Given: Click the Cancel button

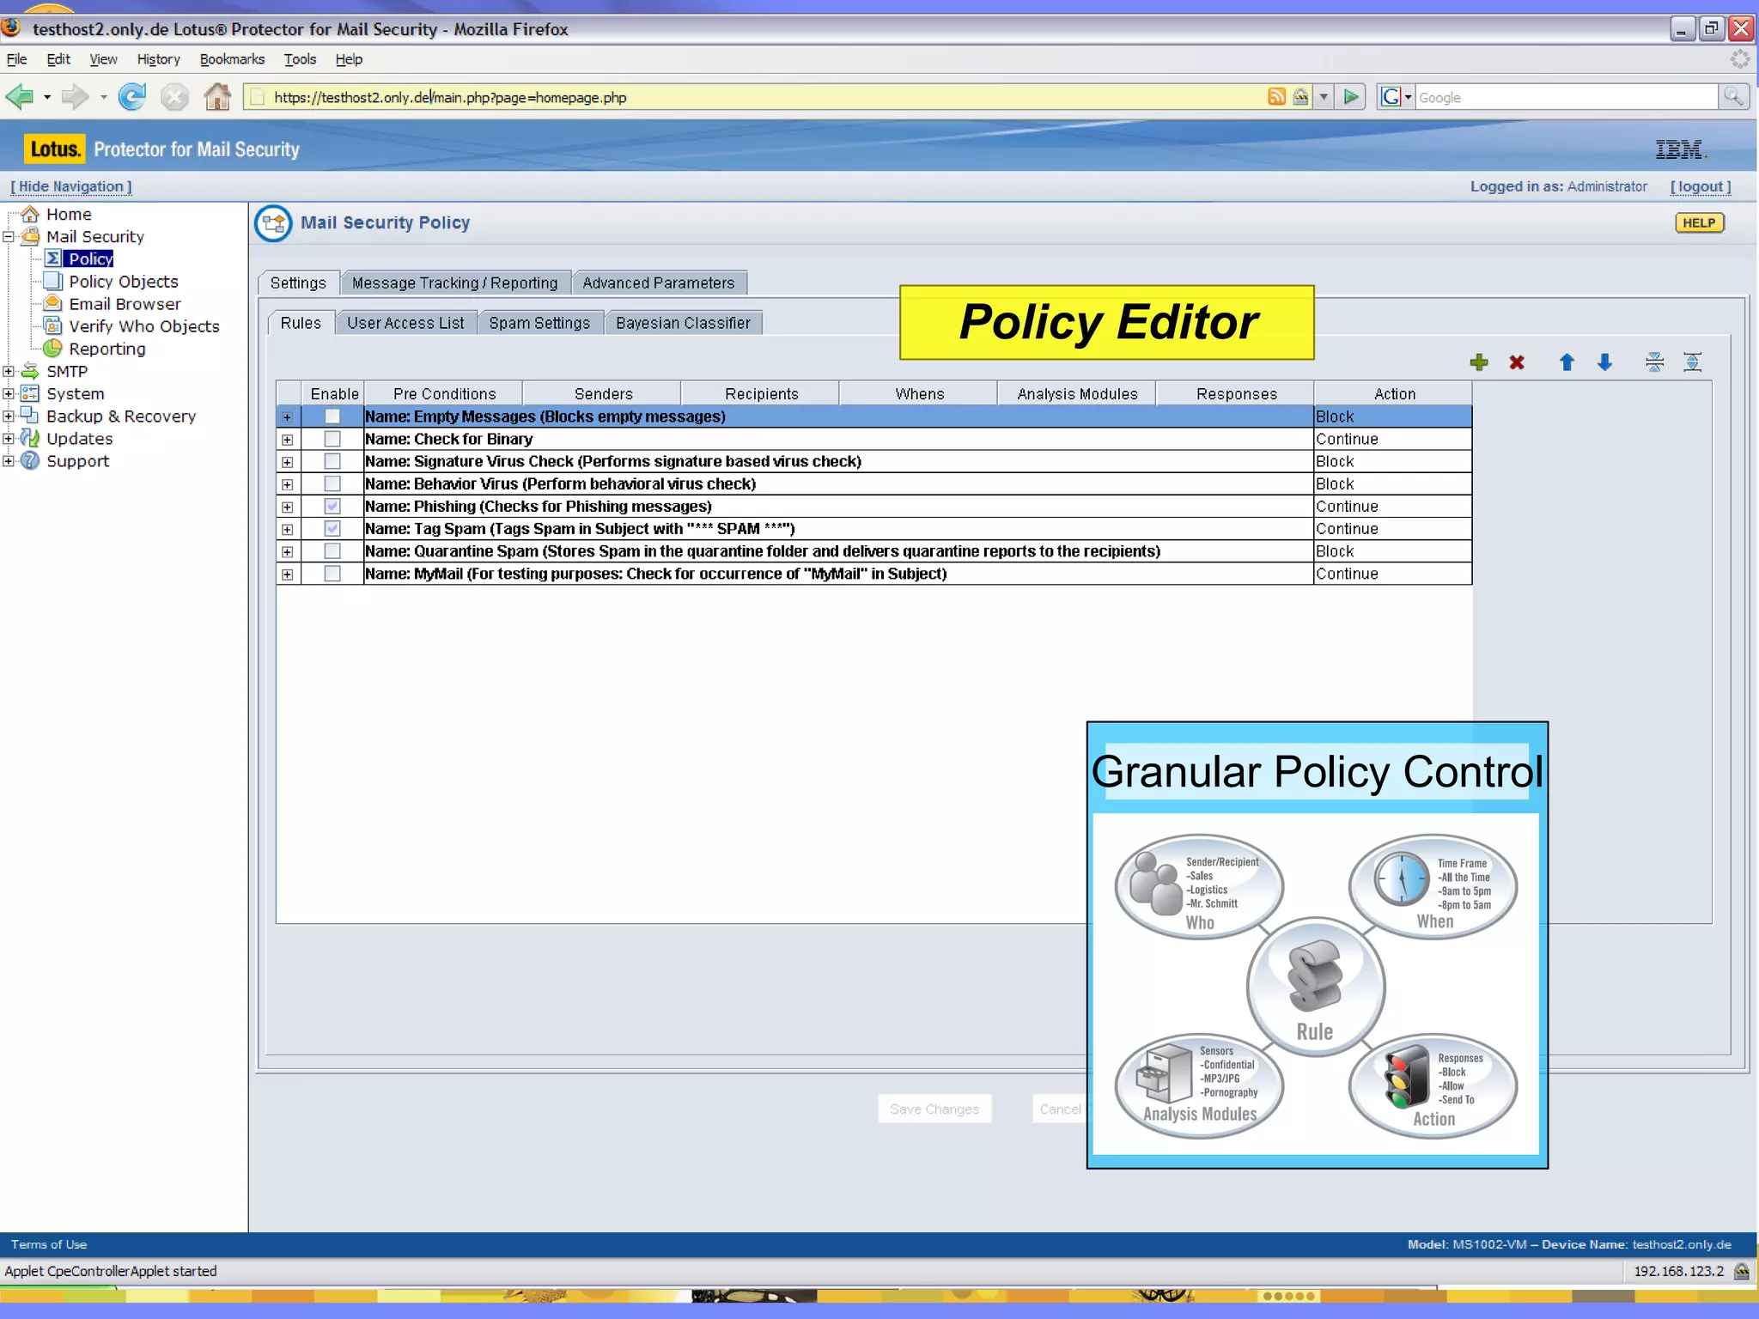Looking at the screenshot, I should (1060, 1109).
